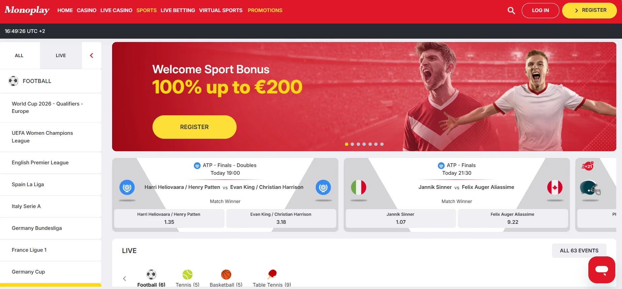Open the search magnifier icon
This screenshot has width=622, height=289.
coord(511,10)
